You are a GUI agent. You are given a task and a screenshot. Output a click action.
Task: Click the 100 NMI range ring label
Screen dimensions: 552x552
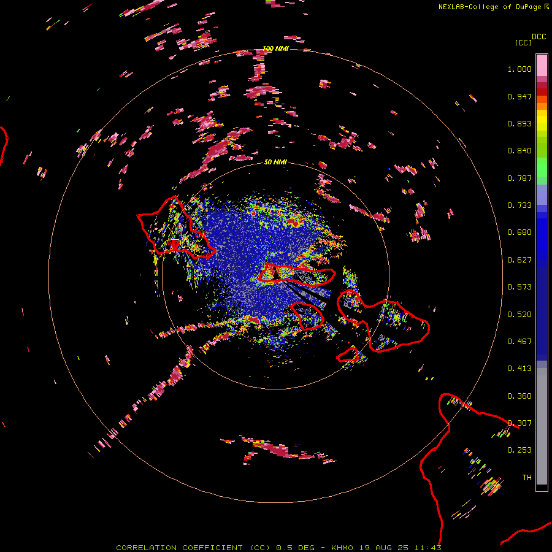pyautogui.click(x=275, y=48)
